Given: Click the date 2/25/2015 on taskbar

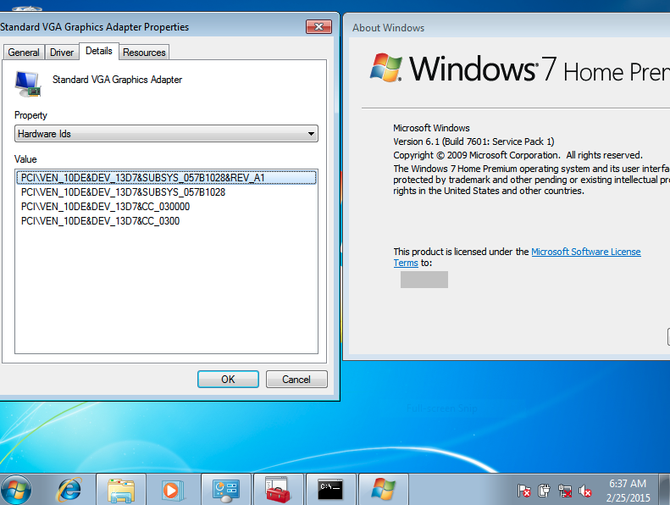Looking at the screenshot, I should [x=628, y=497].
